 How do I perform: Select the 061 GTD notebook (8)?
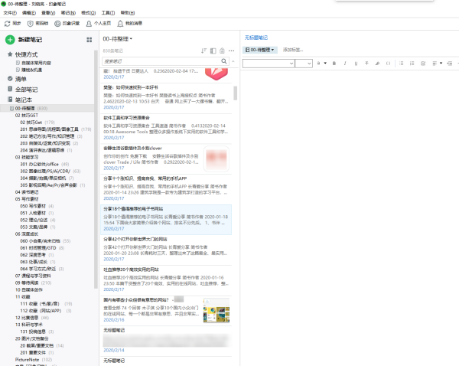pyautogui.click(x=42, y=248)
